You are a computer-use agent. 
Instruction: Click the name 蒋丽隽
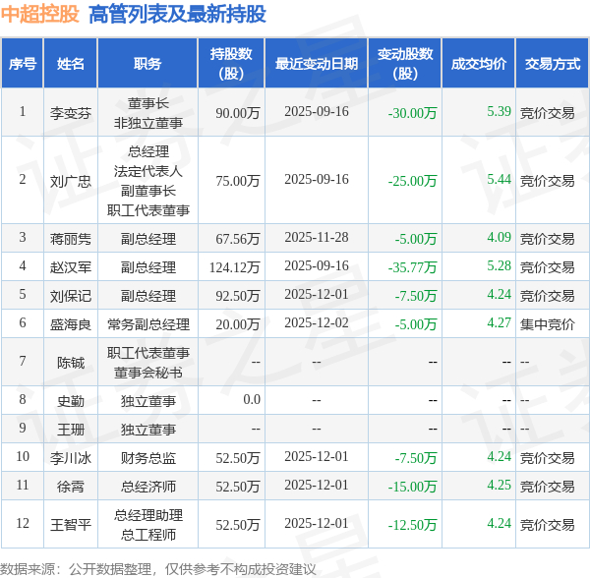pos(71,239)
